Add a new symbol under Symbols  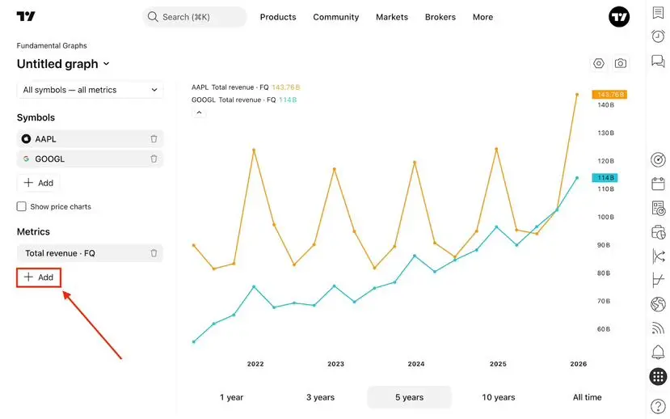39,184
